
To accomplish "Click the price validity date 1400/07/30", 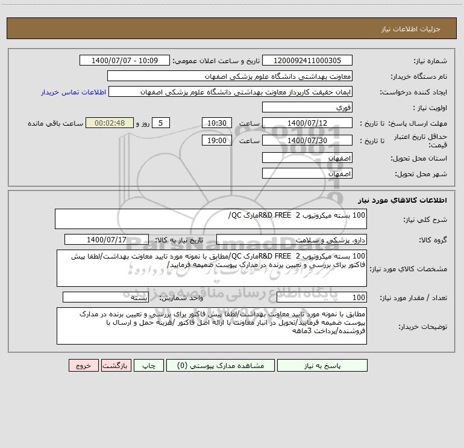I will pyautogui.click(x=307, y=141).
